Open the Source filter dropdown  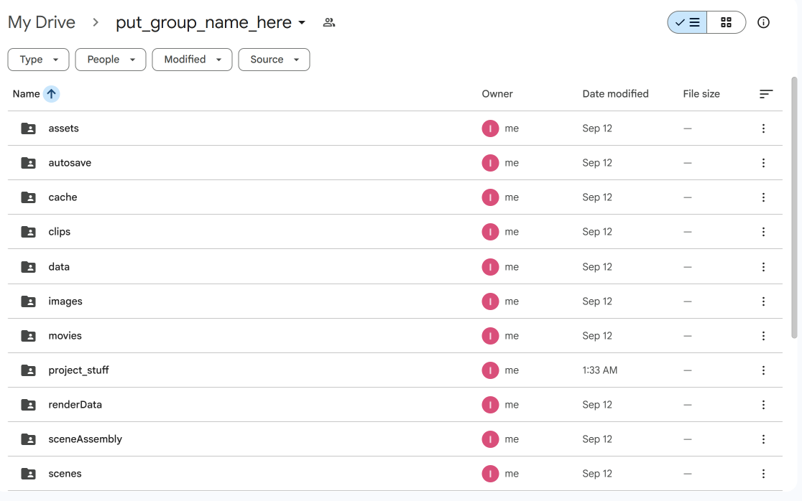coord(274,60)
